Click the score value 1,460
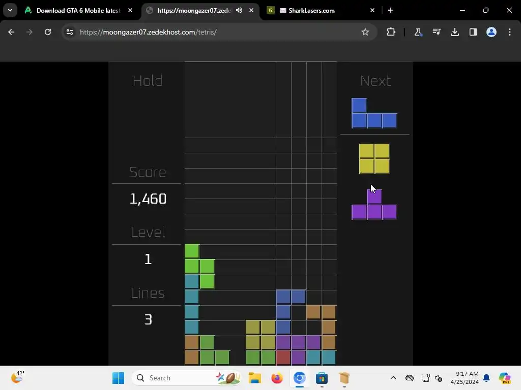The width and height of the screenshot is (521, 390). 148,199
